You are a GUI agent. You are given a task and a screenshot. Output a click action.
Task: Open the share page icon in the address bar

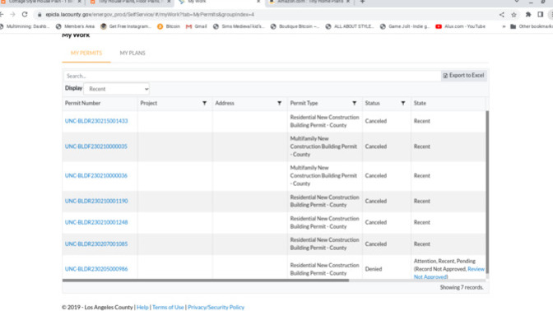(x=501, y=15)
